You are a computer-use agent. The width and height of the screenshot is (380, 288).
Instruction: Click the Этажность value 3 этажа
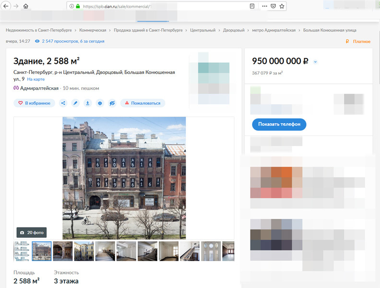click(x=66, y=281)
